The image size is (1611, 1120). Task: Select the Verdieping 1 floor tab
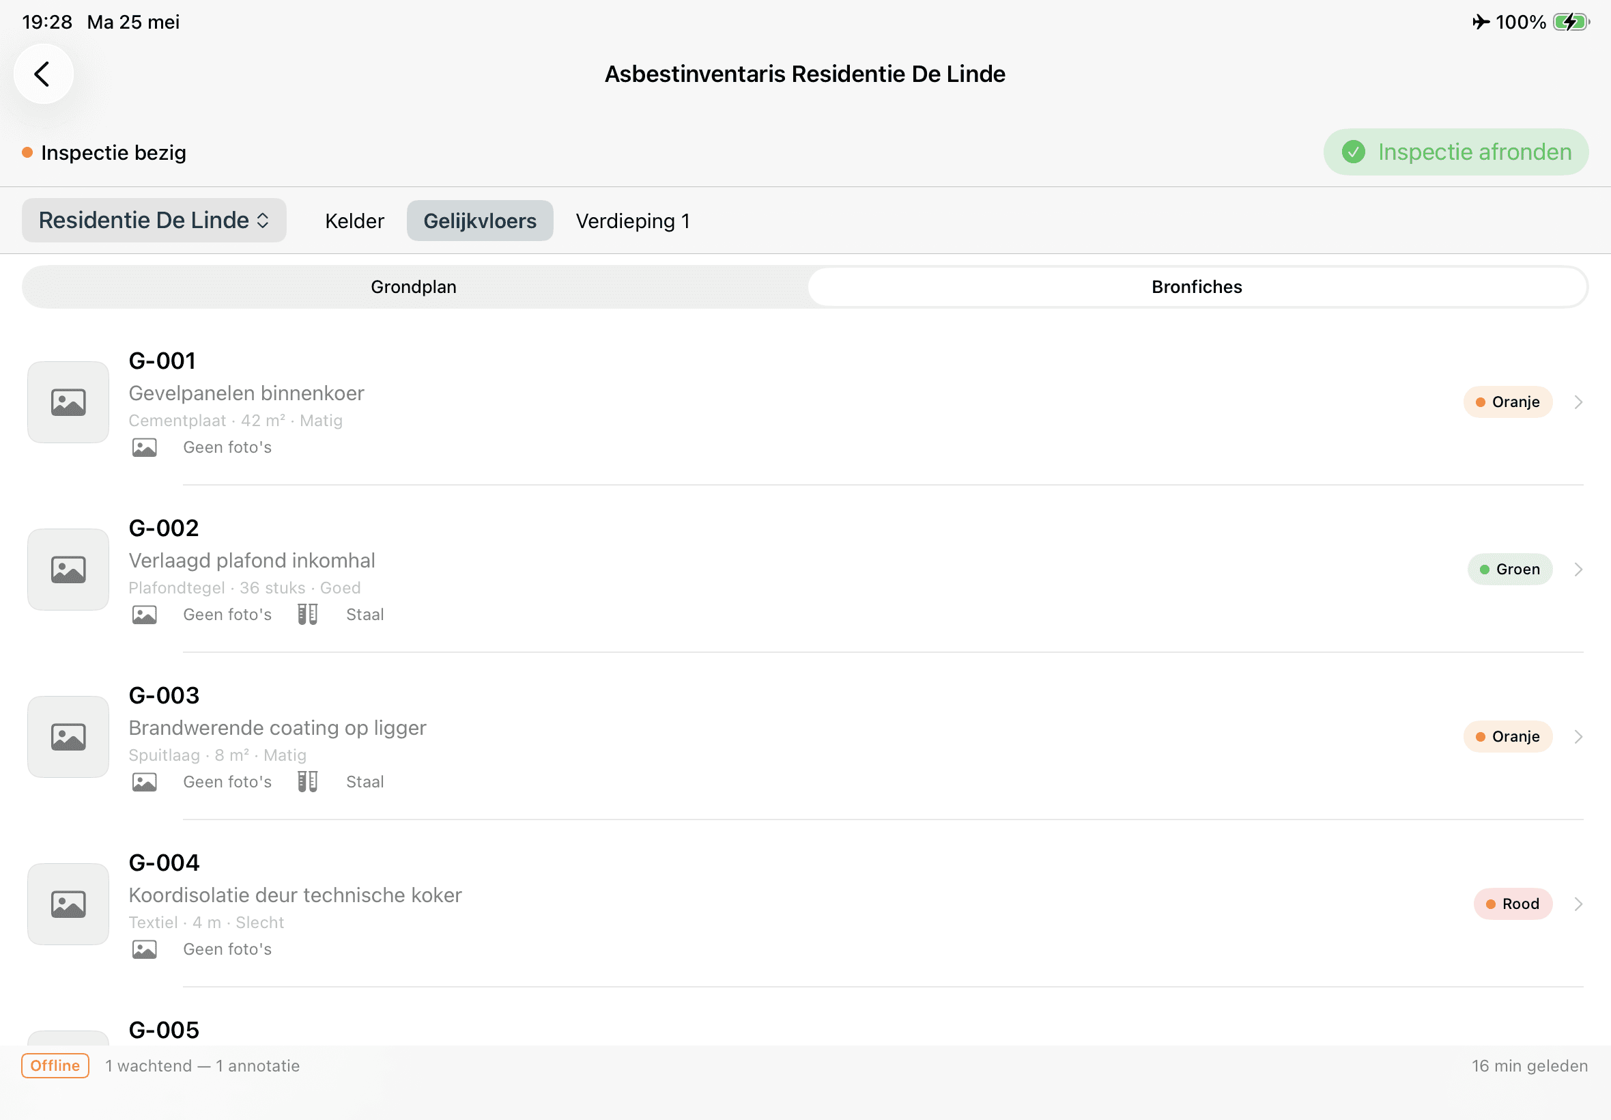pyautogui.click(x=633, y=221)
